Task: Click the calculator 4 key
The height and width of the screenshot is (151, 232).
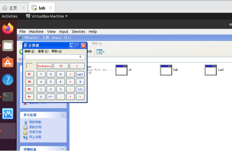Action: click(41, 82)
